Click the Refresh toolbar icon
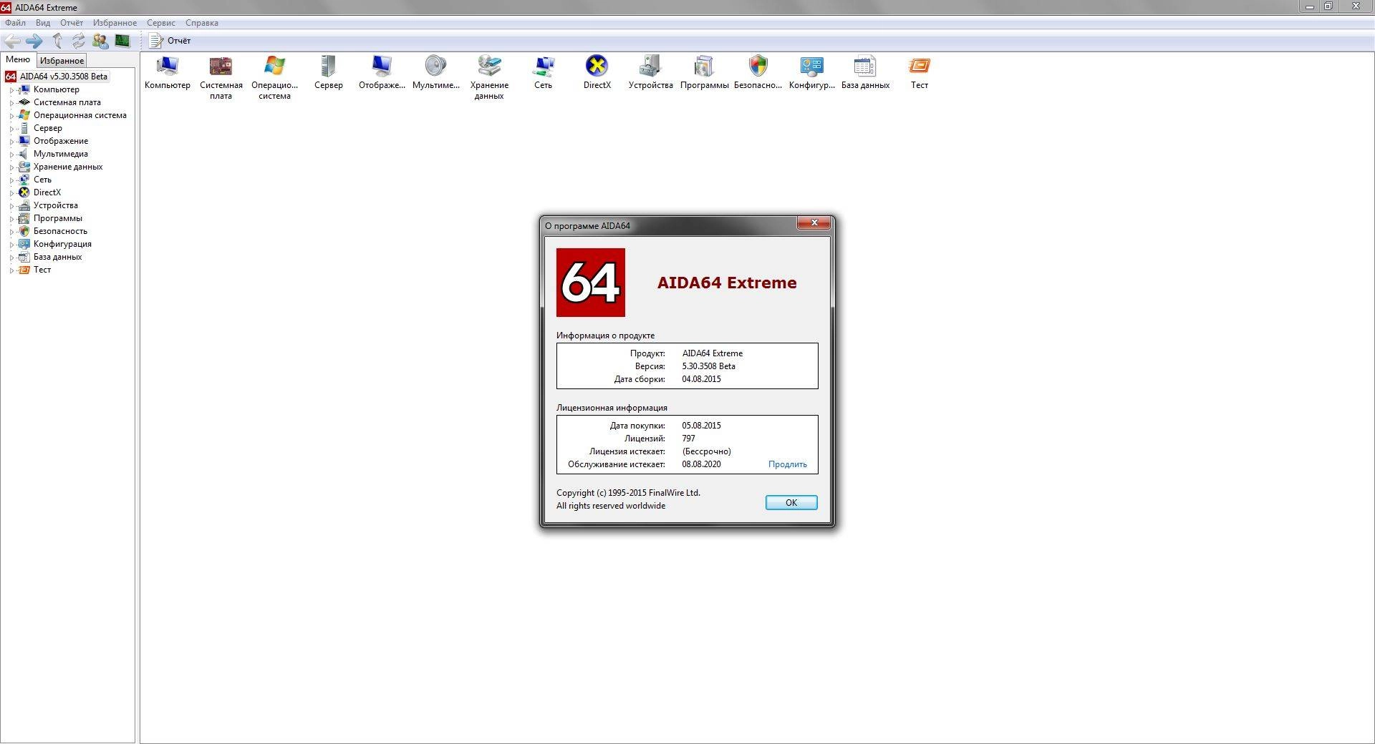Image resolution: width=1375 pixels, height=744 pixels. coord(78,41)
